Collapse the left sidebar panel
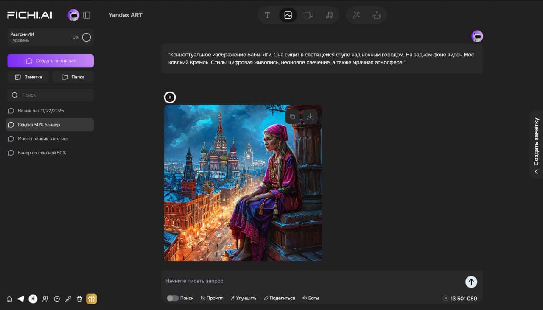The height and width of the screenshot is (310, 543). (x=87, y=15)
